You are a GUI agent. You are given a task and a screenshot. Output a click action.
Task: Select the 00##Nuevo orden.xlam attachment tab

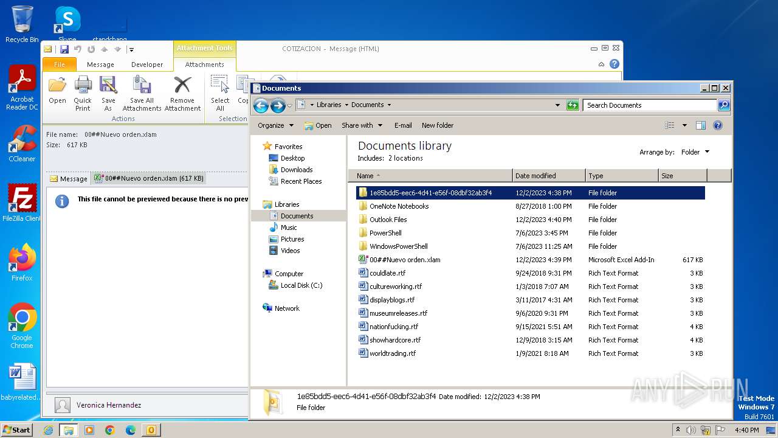(x=149, y=179)
